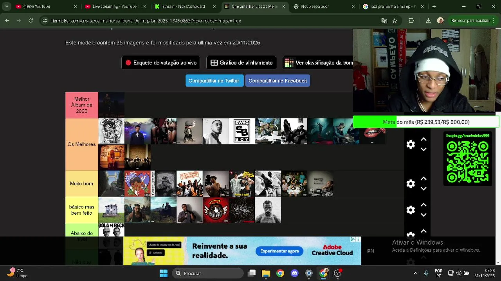Share via Compartilhar no Twitter
Screen dimensions: 501x281
(214, 81)
